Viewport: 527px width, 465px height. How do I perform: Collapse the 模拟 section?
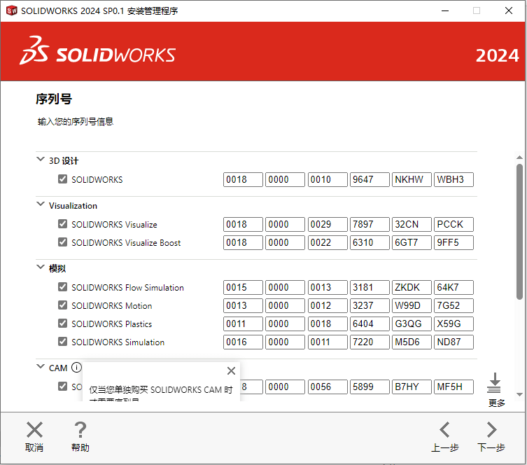(41, 267)
